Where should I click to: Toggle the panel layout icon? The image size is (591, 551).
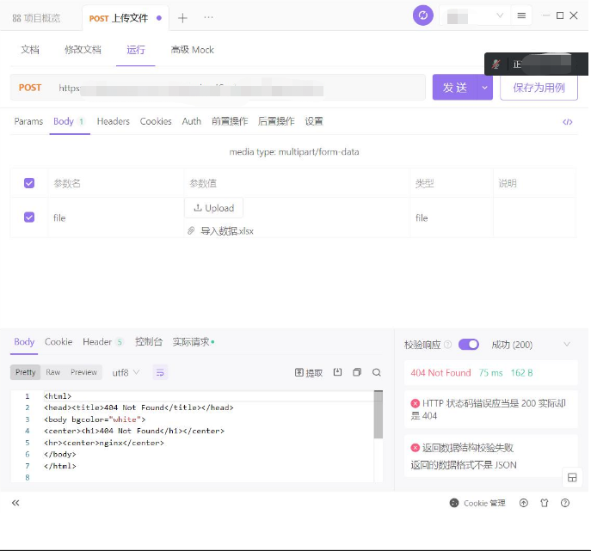pyautogui.click(x=572, y=477)
